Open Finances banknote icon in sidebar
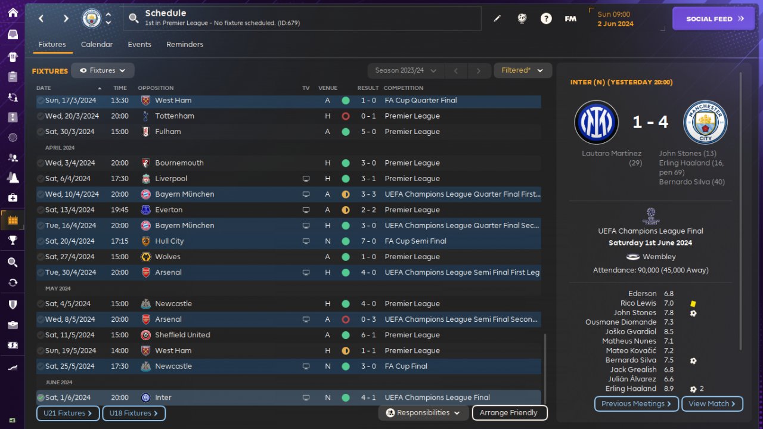The image size is (763, 429). click(13, 345)
